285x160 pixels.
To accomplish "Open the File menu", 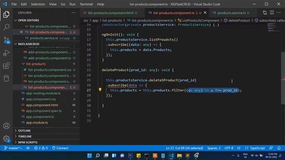I will 14,4.
